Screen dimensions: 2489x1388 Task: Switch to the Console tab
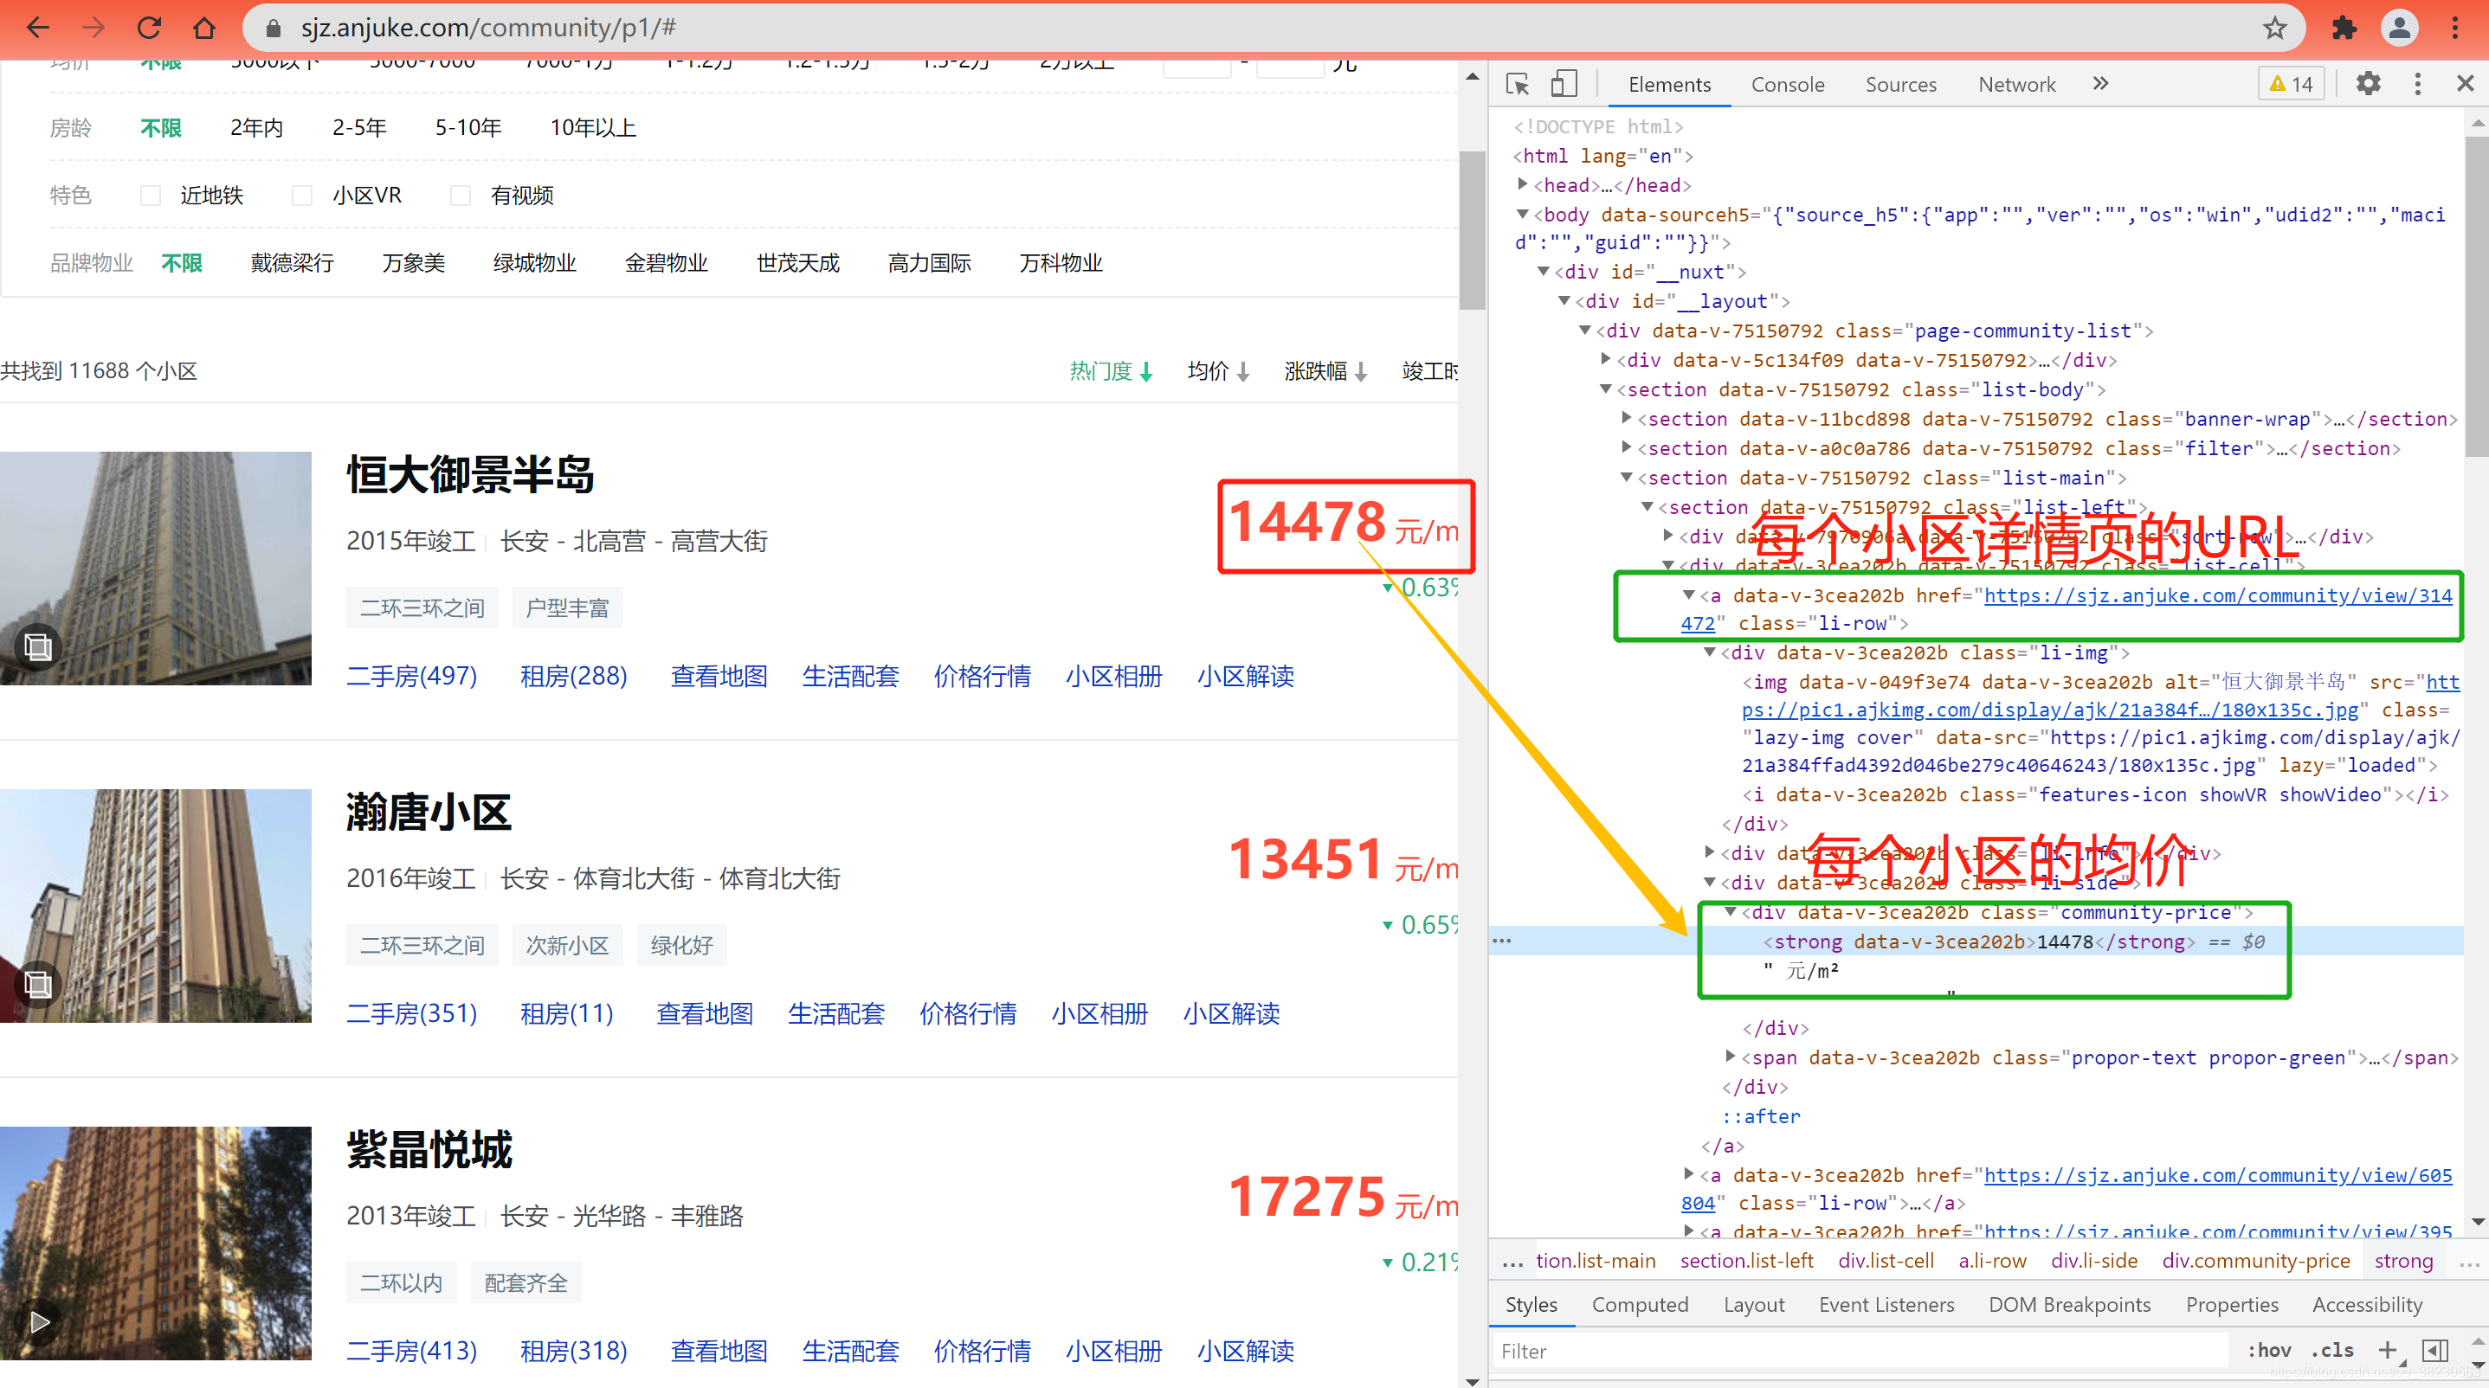point(1788,84)
